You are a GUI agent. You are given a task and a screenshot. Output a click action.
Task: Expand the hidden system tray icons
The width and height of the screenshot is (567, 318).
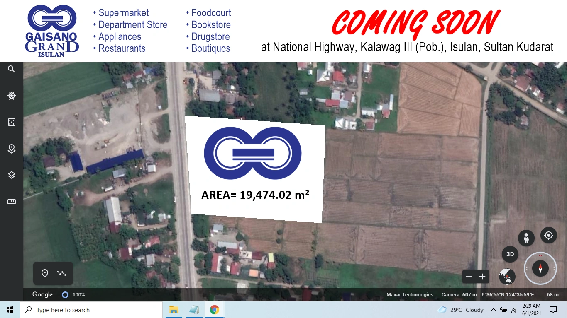tap(494, 310)
